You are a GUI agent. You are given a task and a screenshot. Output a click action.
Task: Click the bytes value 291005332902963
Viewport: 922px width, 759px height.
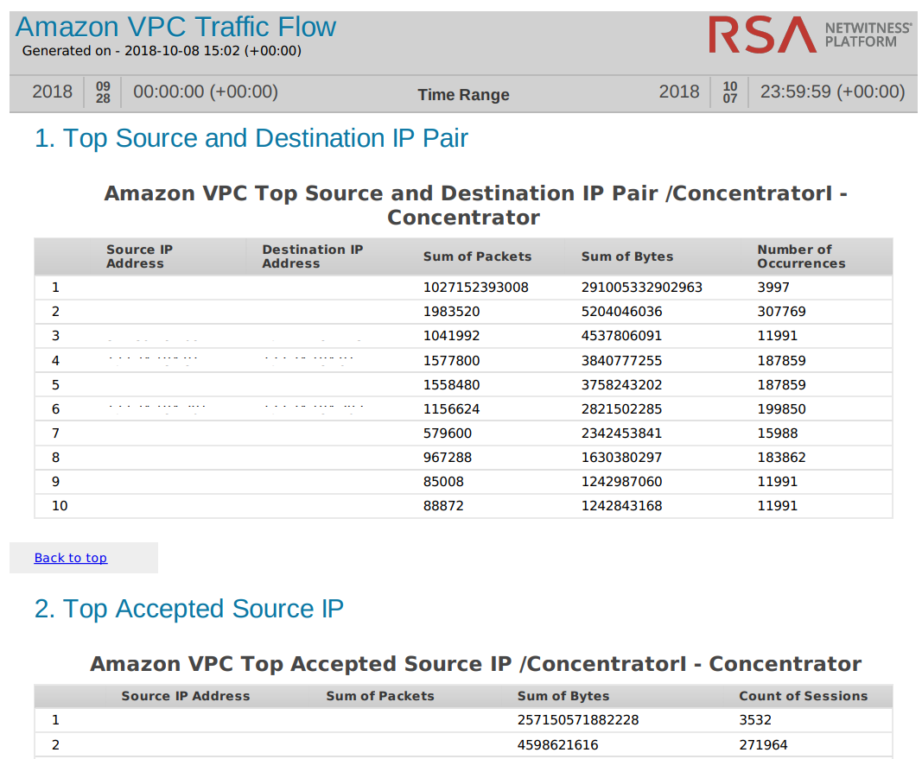pyautogui.click(x=641, y=288)
